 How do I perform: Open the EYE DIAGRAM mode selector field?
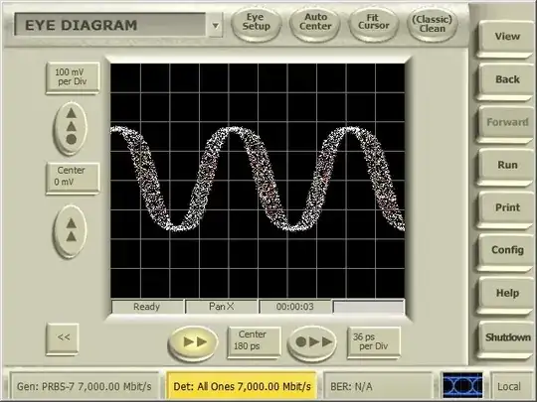click(x=110, y=25)
